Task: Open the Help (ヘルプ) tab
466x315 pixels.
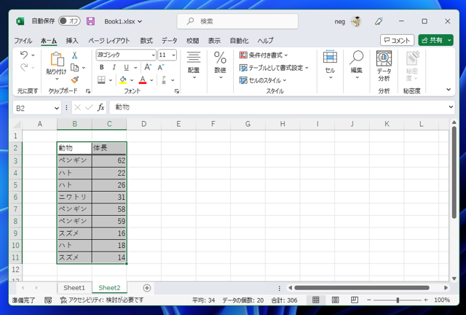Action: pyautogui.click(x=265, y=41)
